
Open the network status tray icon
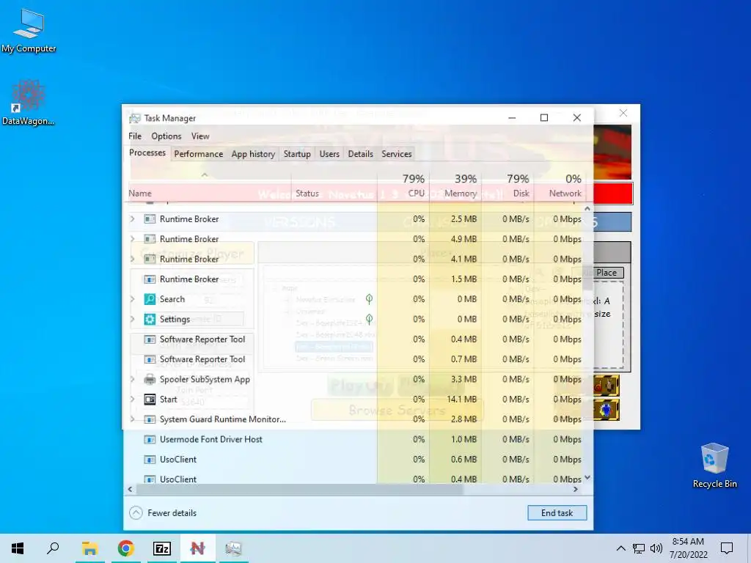click(x=639, y=548)
